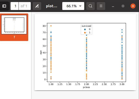Click the dropdown arrow beside 66.1%
Viewport: 139px width, 99px height.
tap(80, 6)
